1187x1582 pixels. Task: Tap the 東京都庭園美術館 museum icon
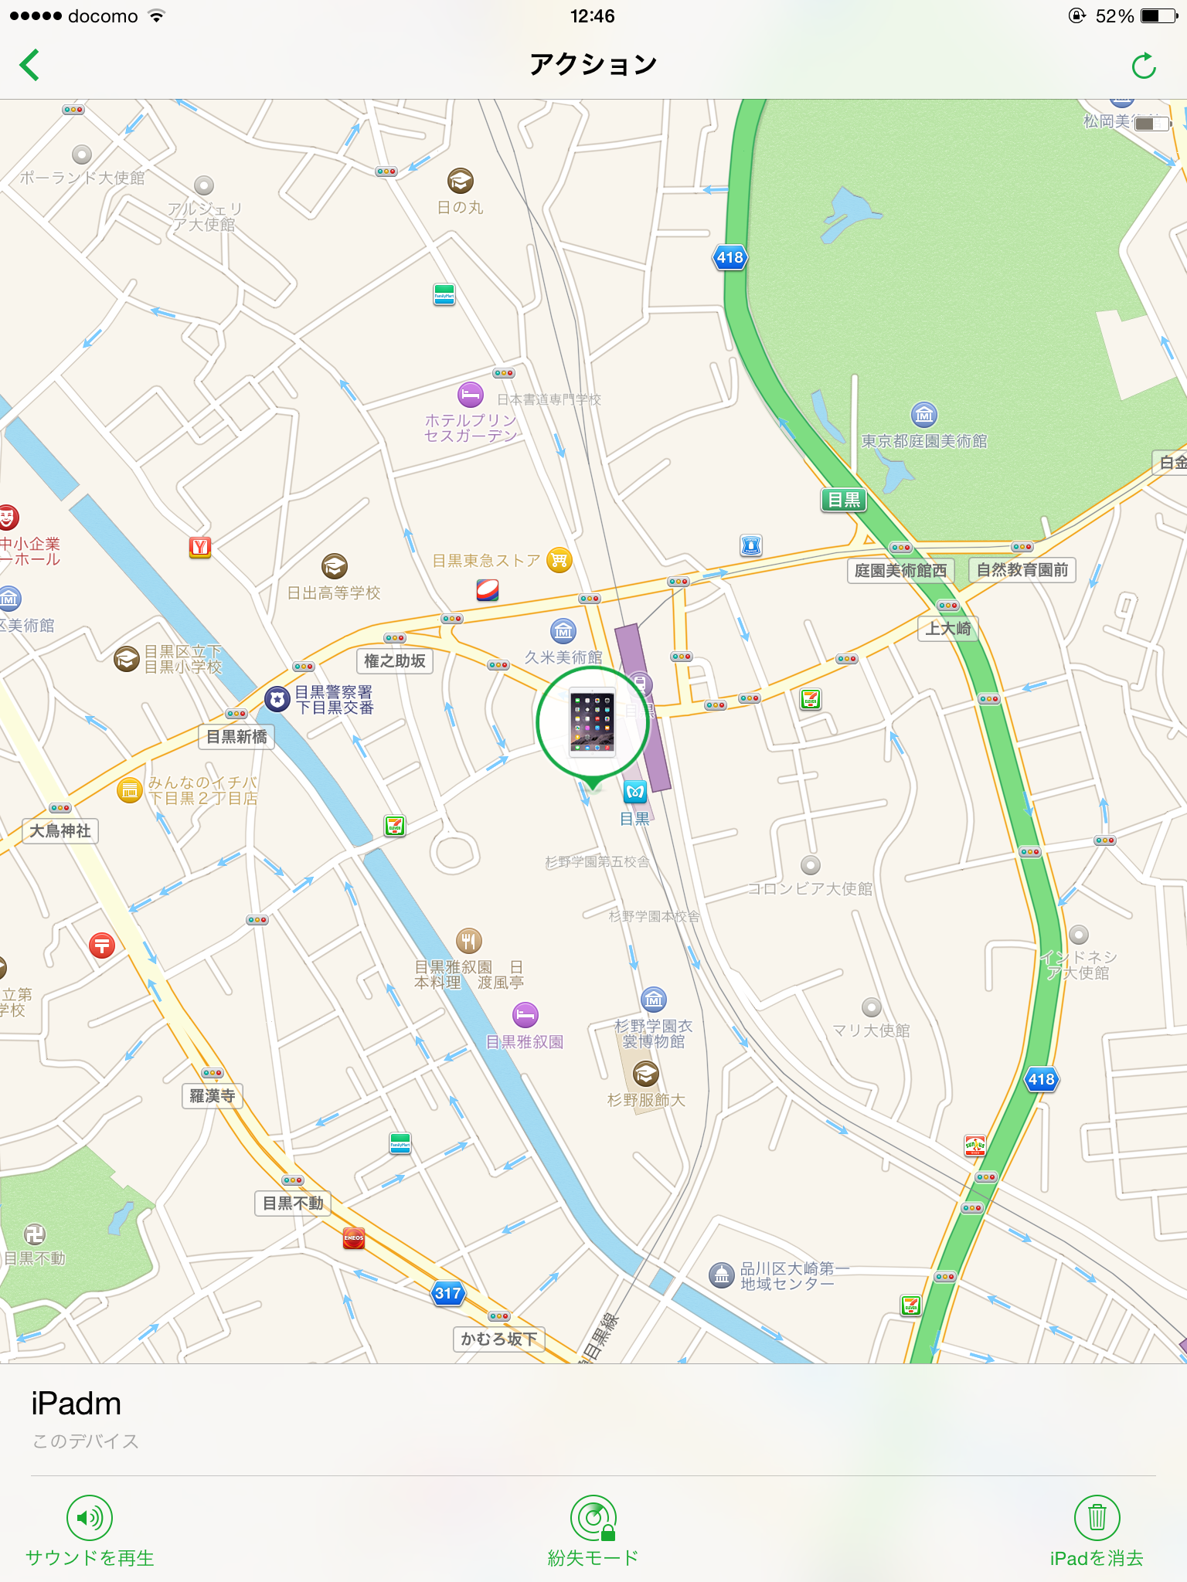pyautogui.click(x=924, y=415)
